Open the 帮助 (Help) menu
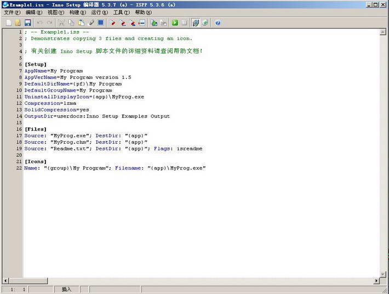Image resolution: width=389 pixels, height=294 pixels. (143, 12)
